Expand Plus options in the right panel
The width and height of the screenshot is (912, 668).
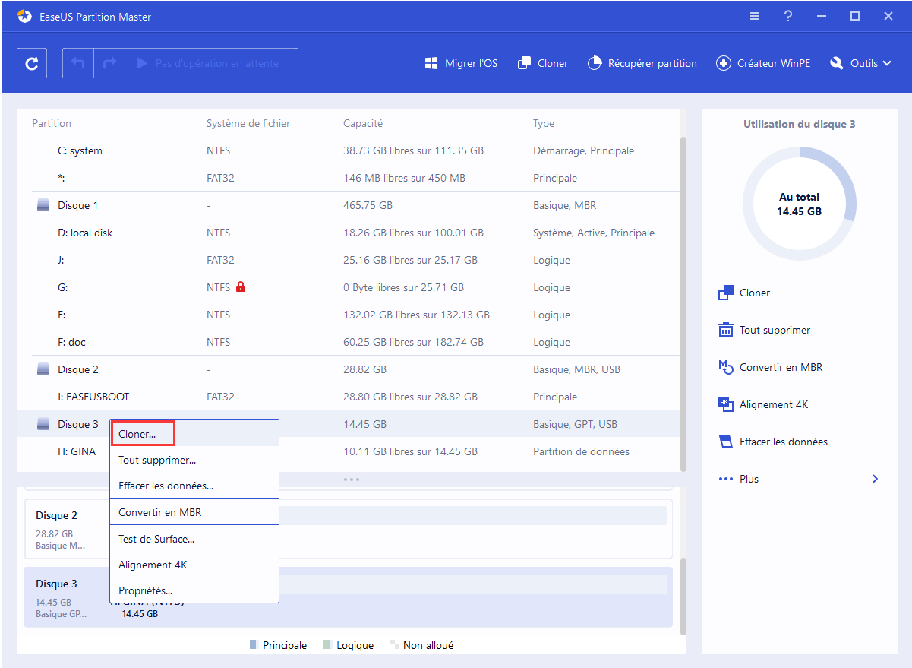click(799, 479)
